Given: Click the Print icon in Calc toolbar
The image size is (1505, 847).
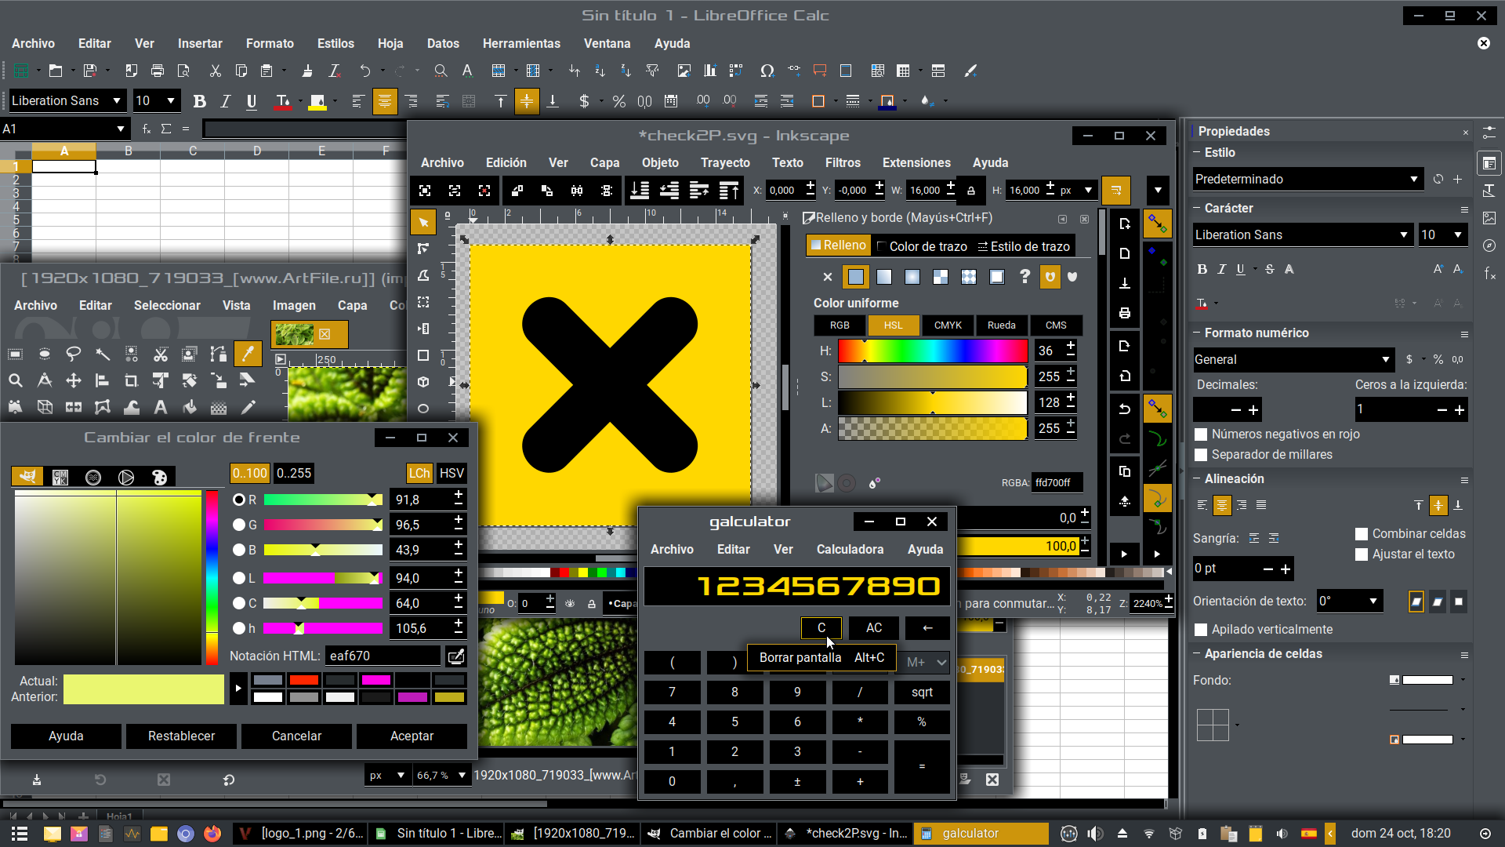Looking at the screenshot, I should pyautogui.click(x=157, y=71).
